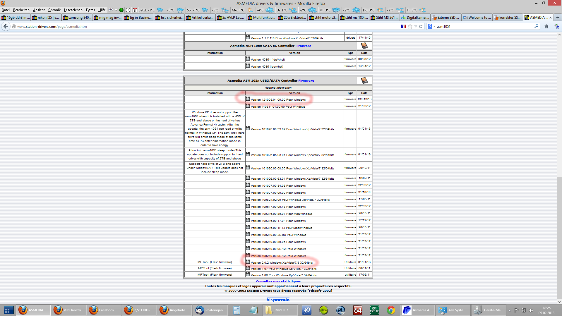Click the green radar icon in the weather toolbar
Image resolution: width=562 pixels, height=316 pixels.
tap(121, 10)
